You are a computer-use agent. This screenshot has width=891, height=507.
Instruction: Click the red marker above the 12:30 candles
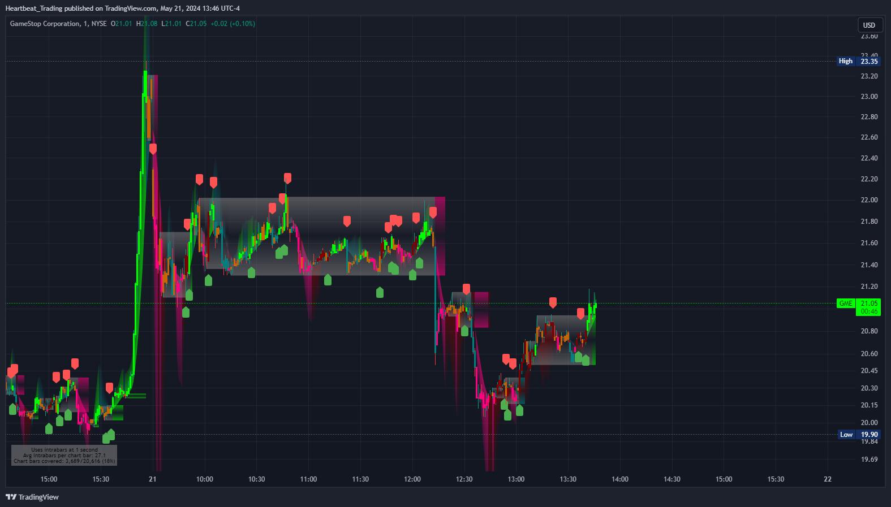(x=466, y=289)
